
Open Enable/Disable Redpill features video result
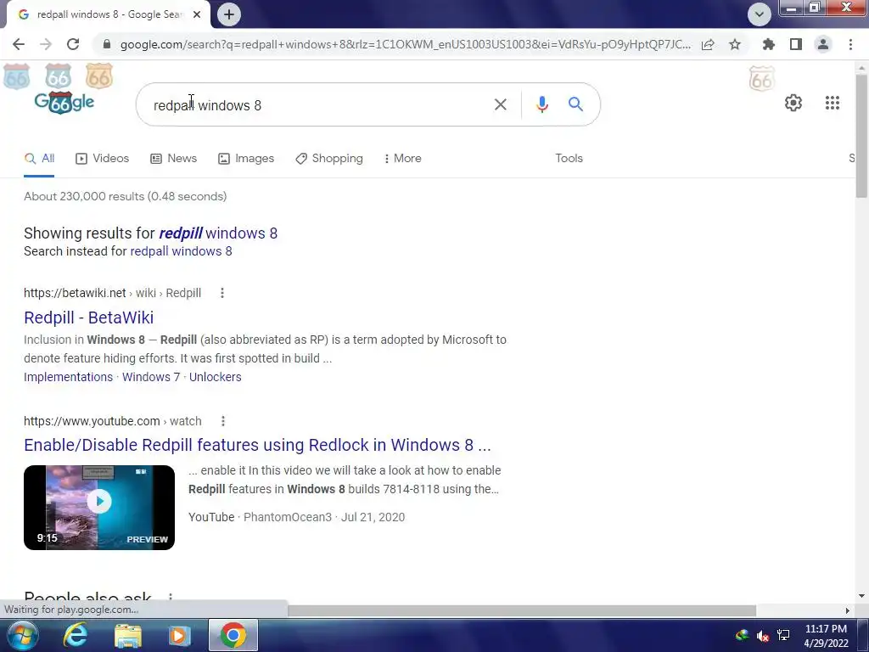click(258, 445)
